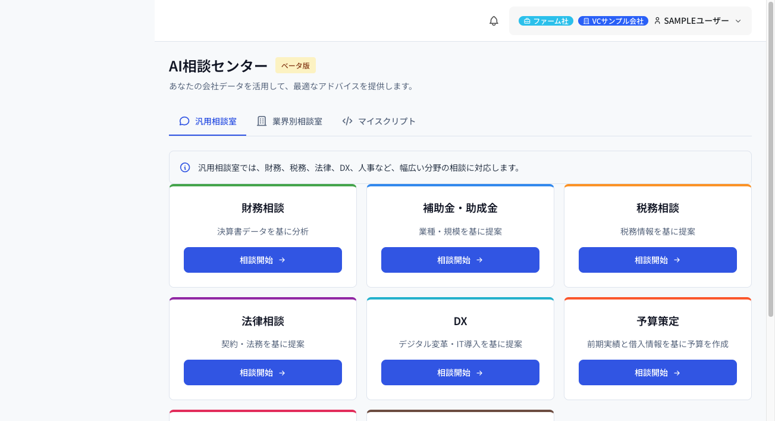Screen dimensions: 775x421
Task: Click the ベータ版 badge next to the title
Action: (295, 66)
